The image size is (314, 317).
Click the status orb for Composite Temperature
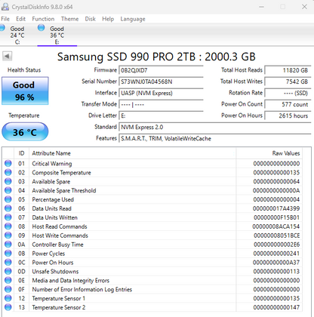pos(8,172)
